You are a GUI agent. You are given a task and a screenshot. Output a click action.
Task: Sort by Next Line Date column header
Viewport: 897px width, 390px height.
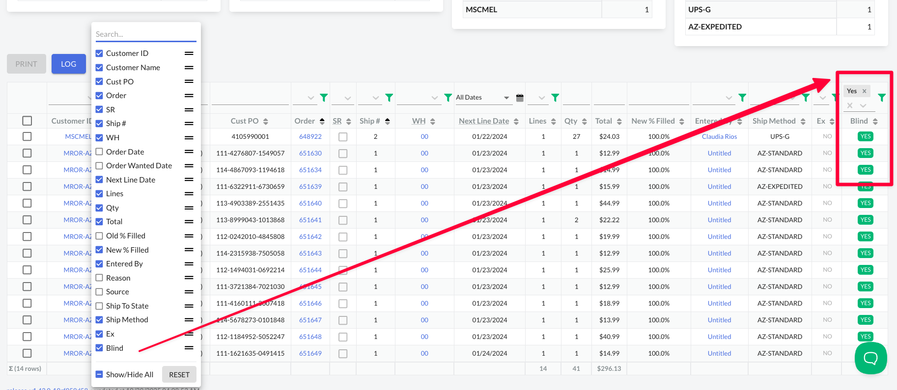click(x=483, y=121)
